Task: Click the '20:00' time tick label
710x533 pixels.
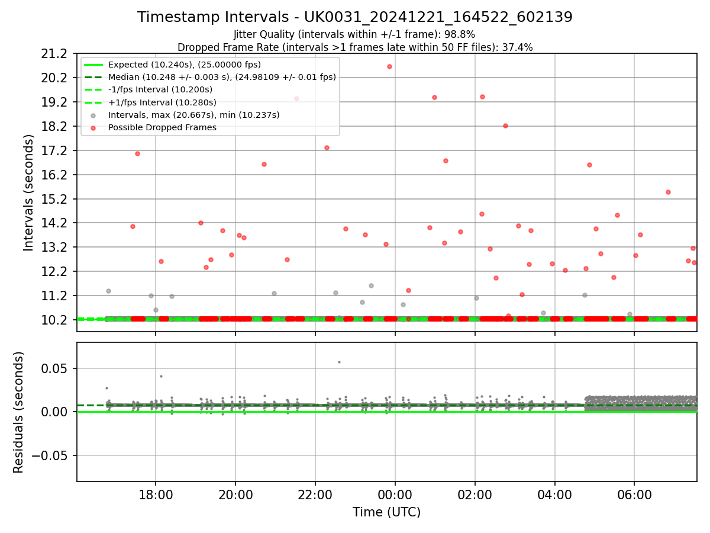Action: (235, 495)
